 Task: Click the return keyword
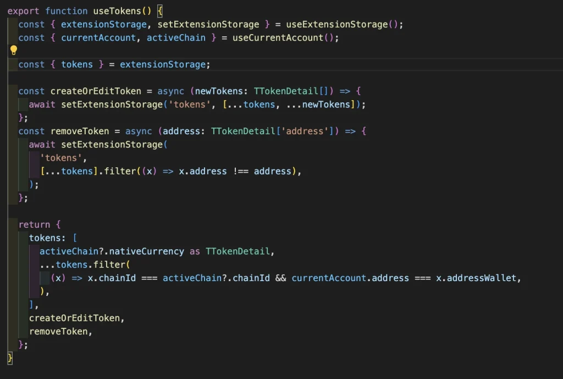(34, 224)
